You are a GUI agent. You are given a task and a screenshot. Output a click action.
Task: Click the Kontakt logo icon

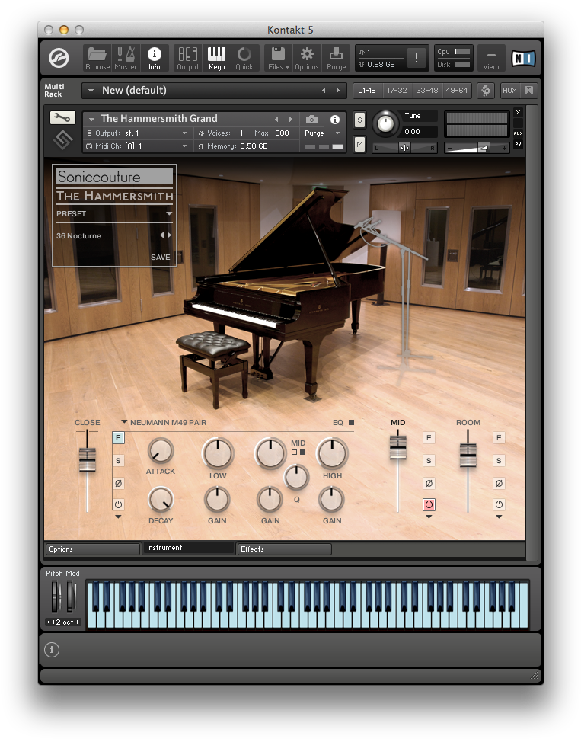59,58
